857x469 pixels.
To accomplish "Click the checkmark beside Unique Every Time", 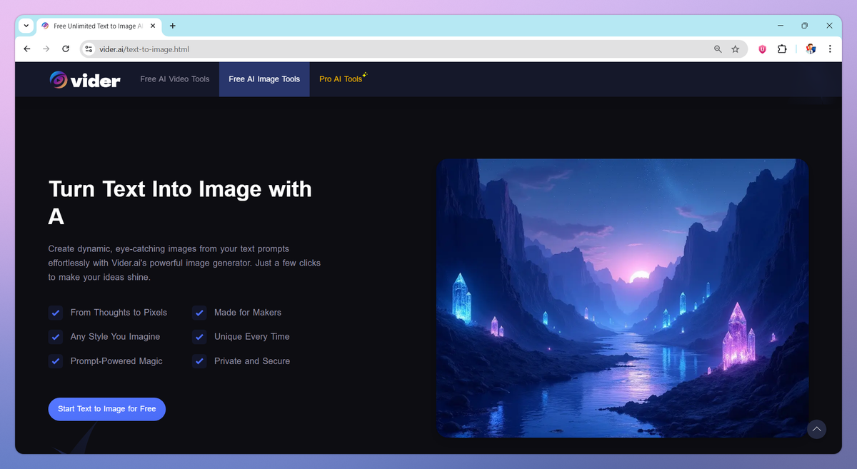I will 199,337.
